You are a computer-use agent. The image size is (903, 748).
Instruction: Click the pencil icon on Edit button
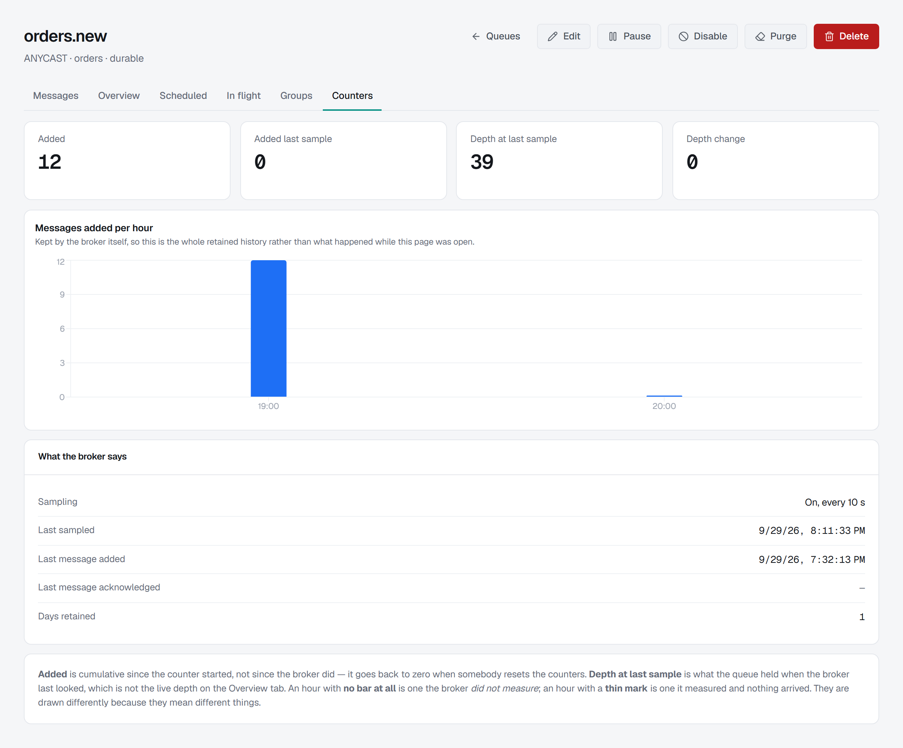(553, 36)
